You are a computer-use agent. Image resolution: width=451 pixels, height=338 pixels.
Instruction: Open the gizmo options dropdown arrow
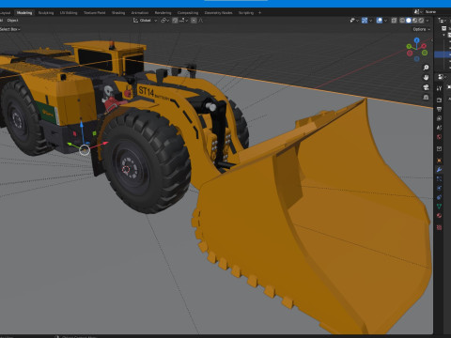(370, 21)
